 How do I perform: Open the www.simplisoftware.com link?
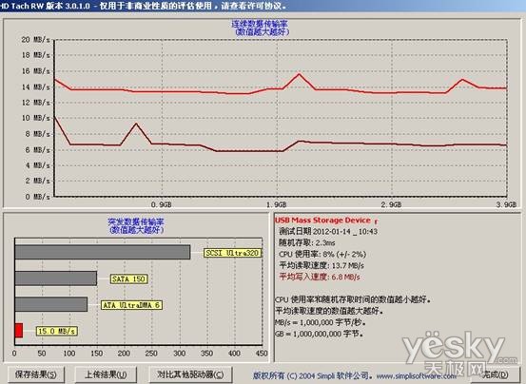[x=417, y=376]
